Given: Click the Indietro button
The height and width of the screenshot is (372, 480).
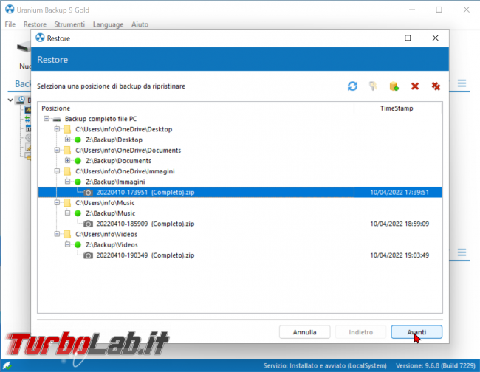Looking at the screenshot, I should point(360,332).
